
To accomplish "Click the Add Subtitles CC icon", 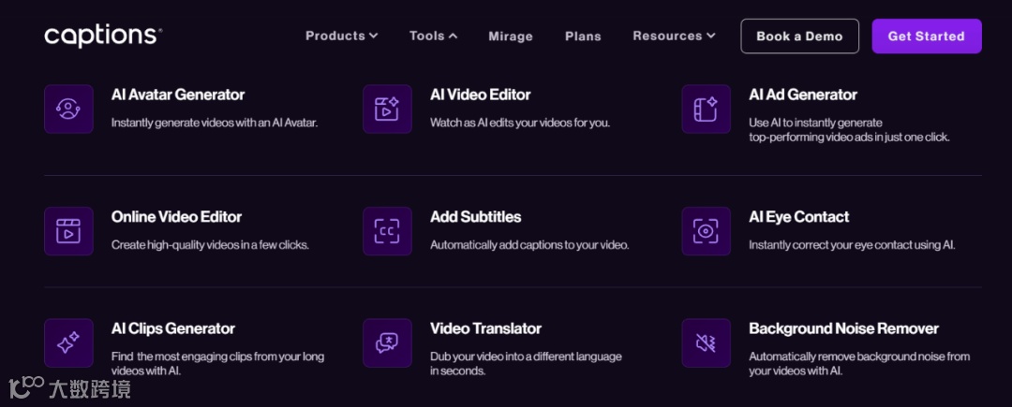I will tap(387, 231).
